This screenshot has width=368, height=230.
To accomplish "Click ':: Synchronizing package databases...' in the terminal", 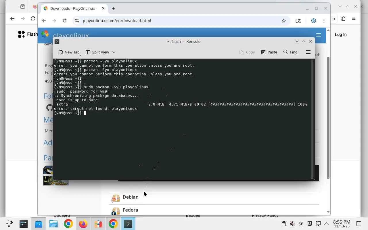I will (97, 96).
